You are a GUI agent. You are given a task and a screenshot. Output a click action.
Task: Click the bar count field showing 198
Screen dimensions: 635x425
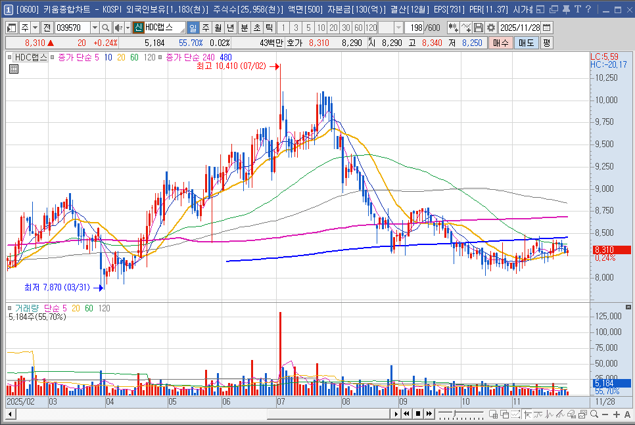pos(414,28)
